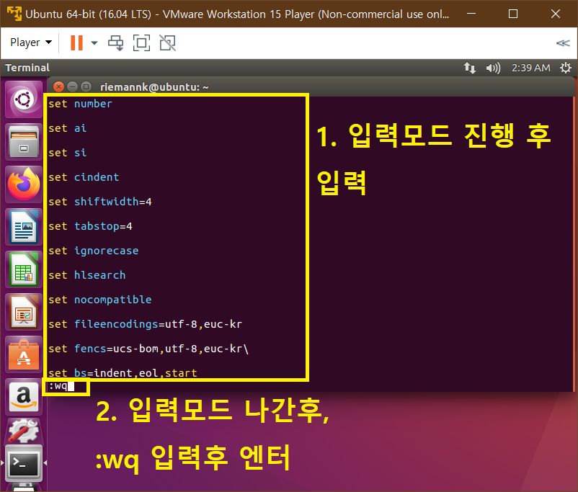578x492 pixels.
Task: Click the 'set fileencodings=utf-8,euc-kr' line
Action: coord(146,324)
